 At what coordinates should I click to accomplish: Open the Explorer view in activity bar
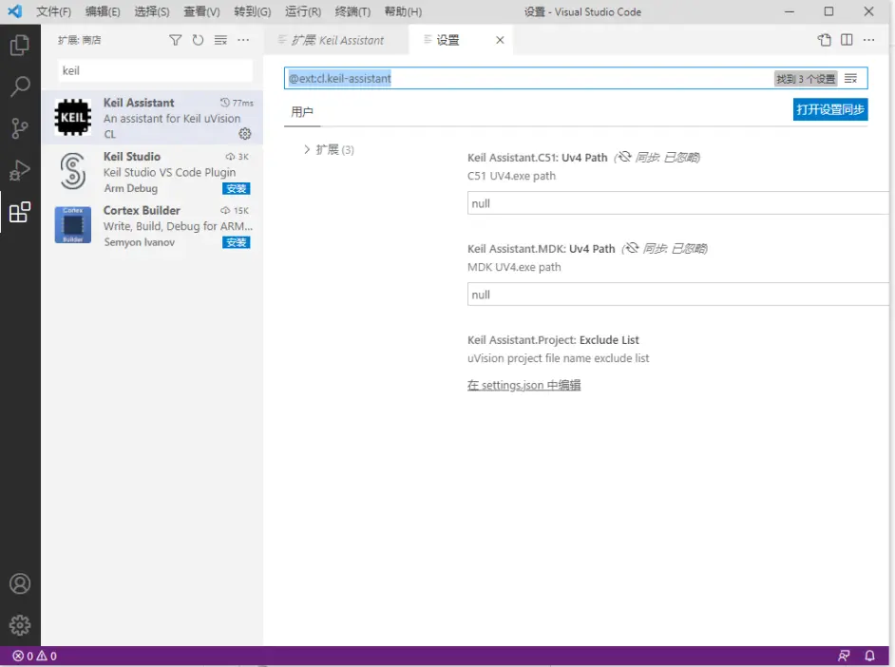point(20,45)
